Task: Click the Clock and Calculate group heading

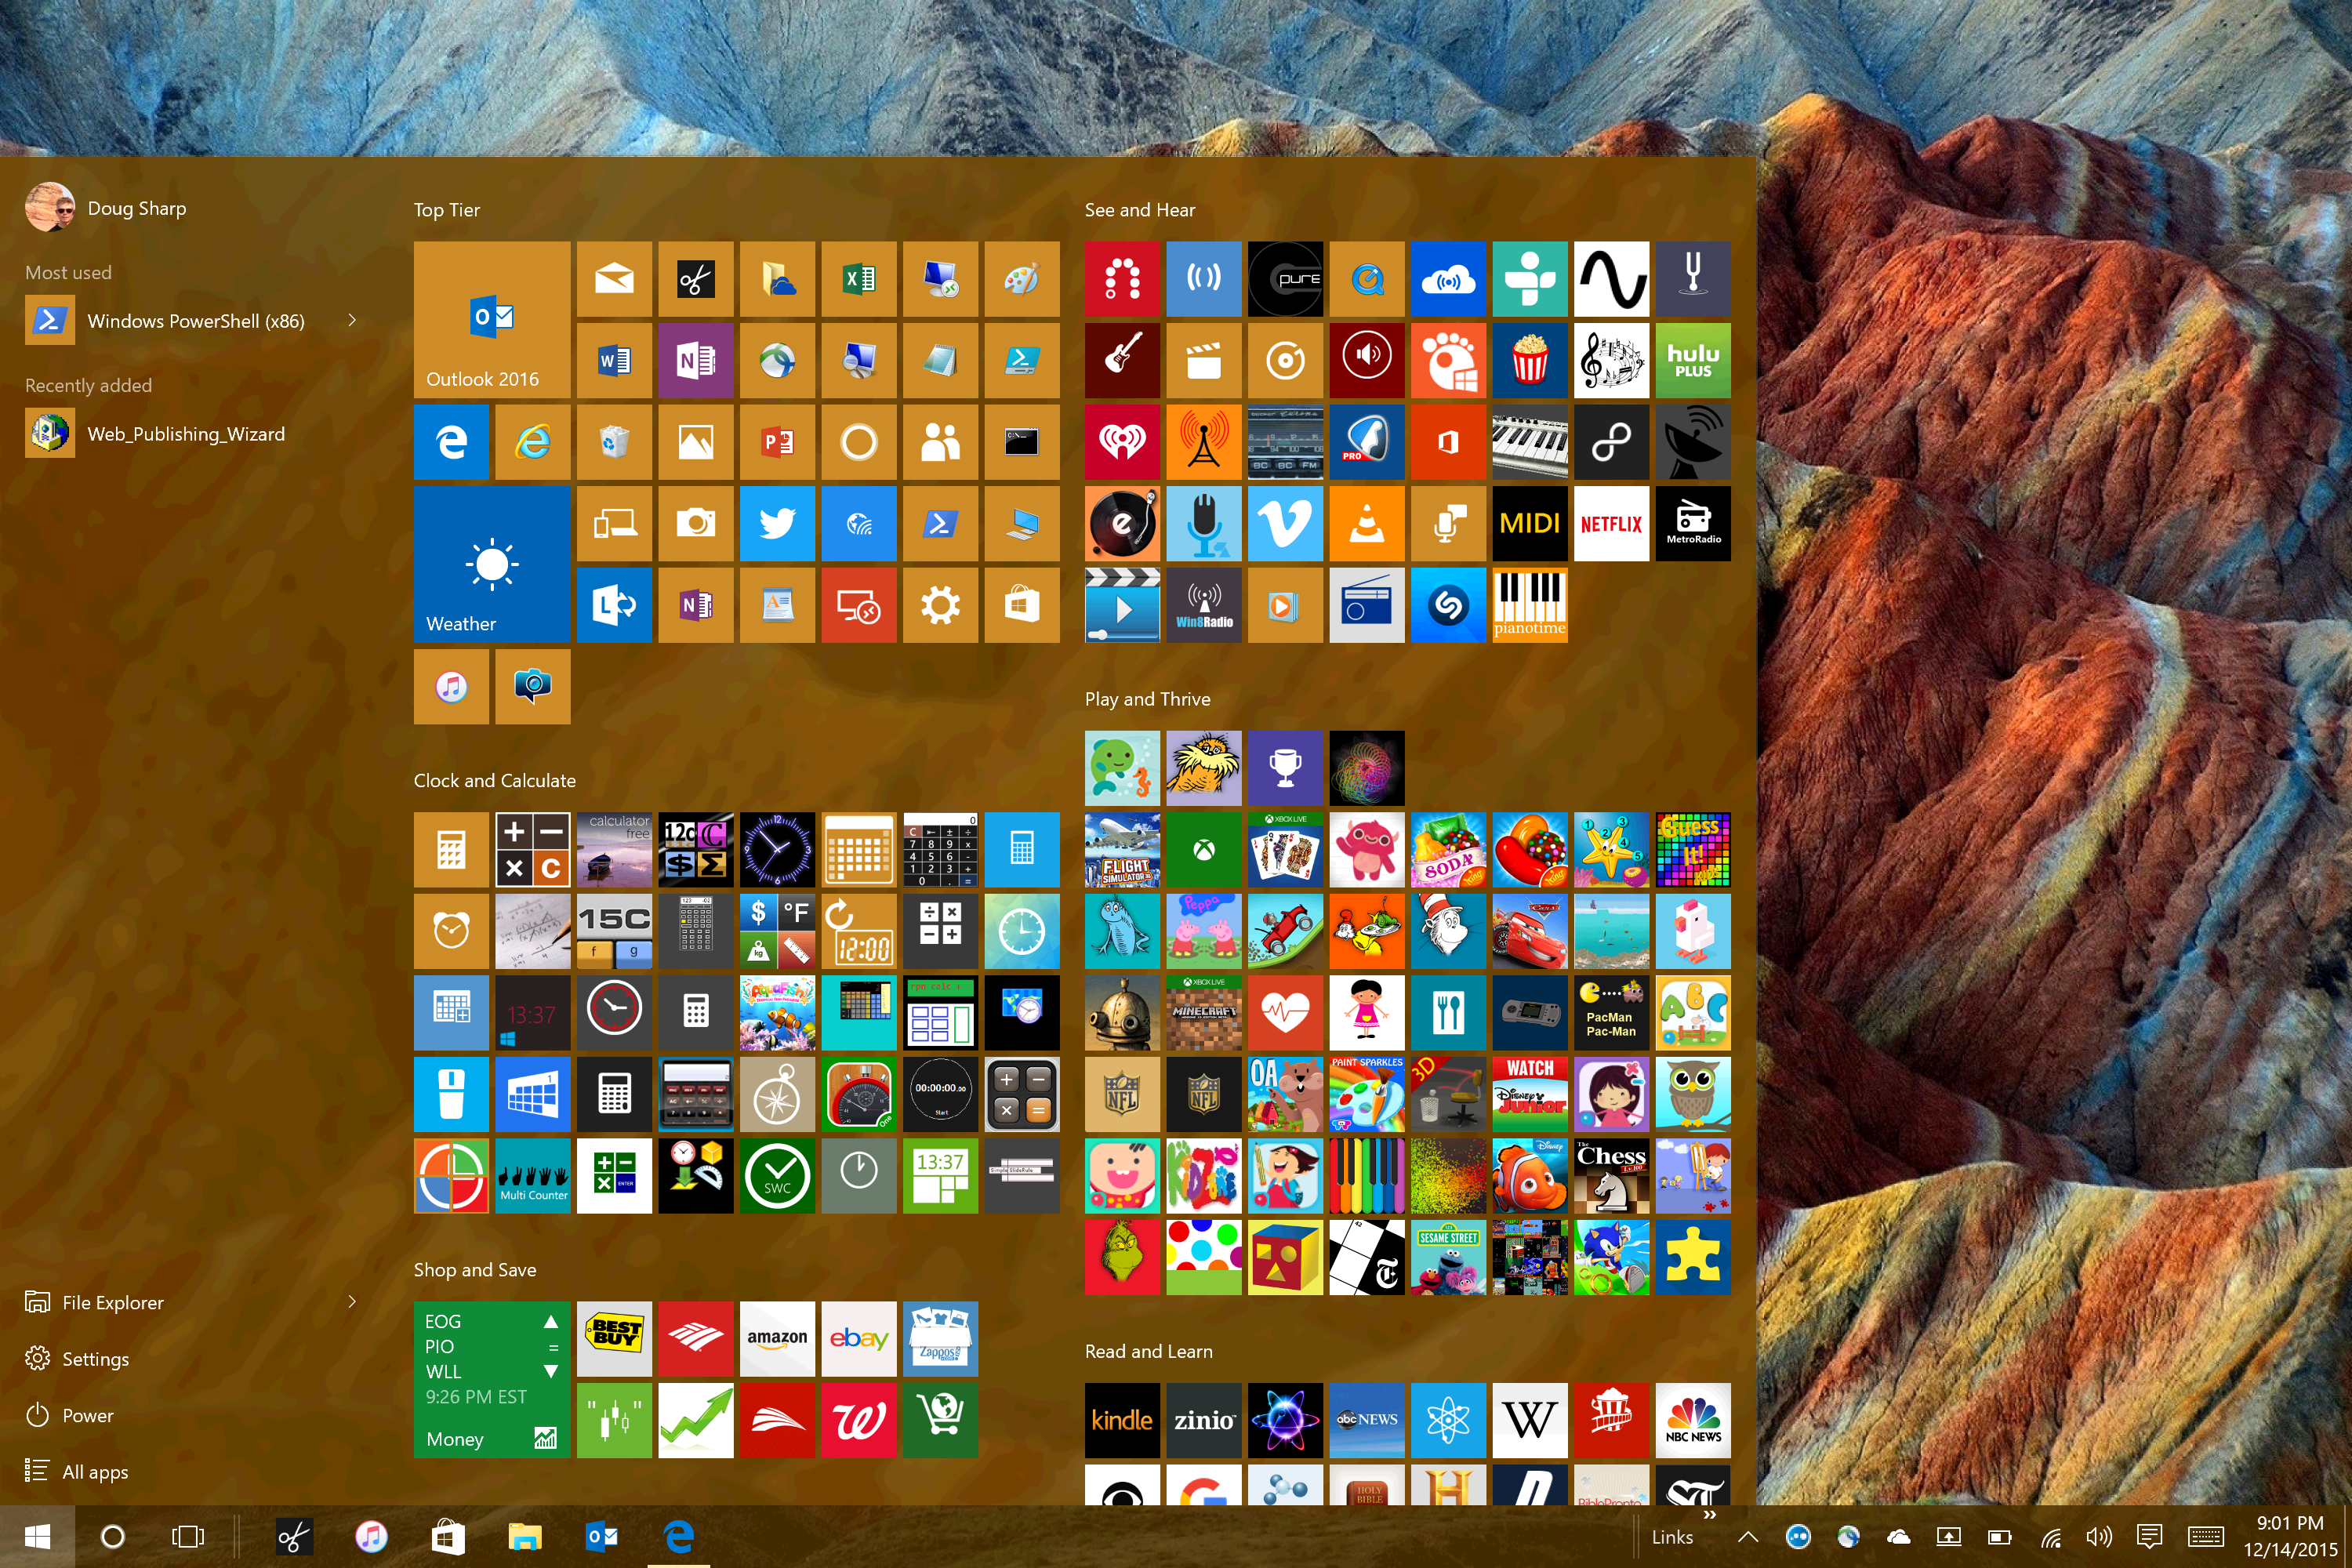Action: (495, 780)
